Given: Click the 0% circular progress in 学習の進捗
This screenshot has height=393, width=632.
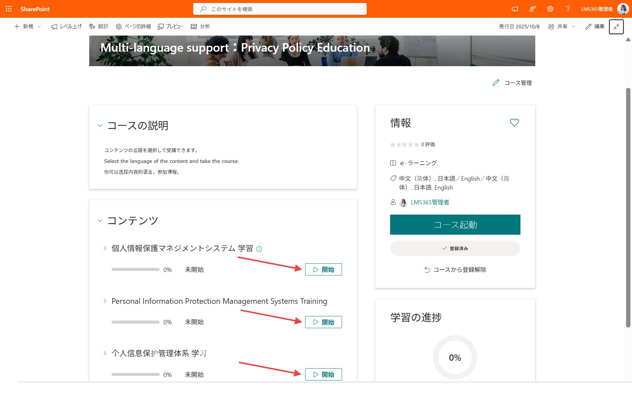Looking at the screenshot, I should point(455,357).
